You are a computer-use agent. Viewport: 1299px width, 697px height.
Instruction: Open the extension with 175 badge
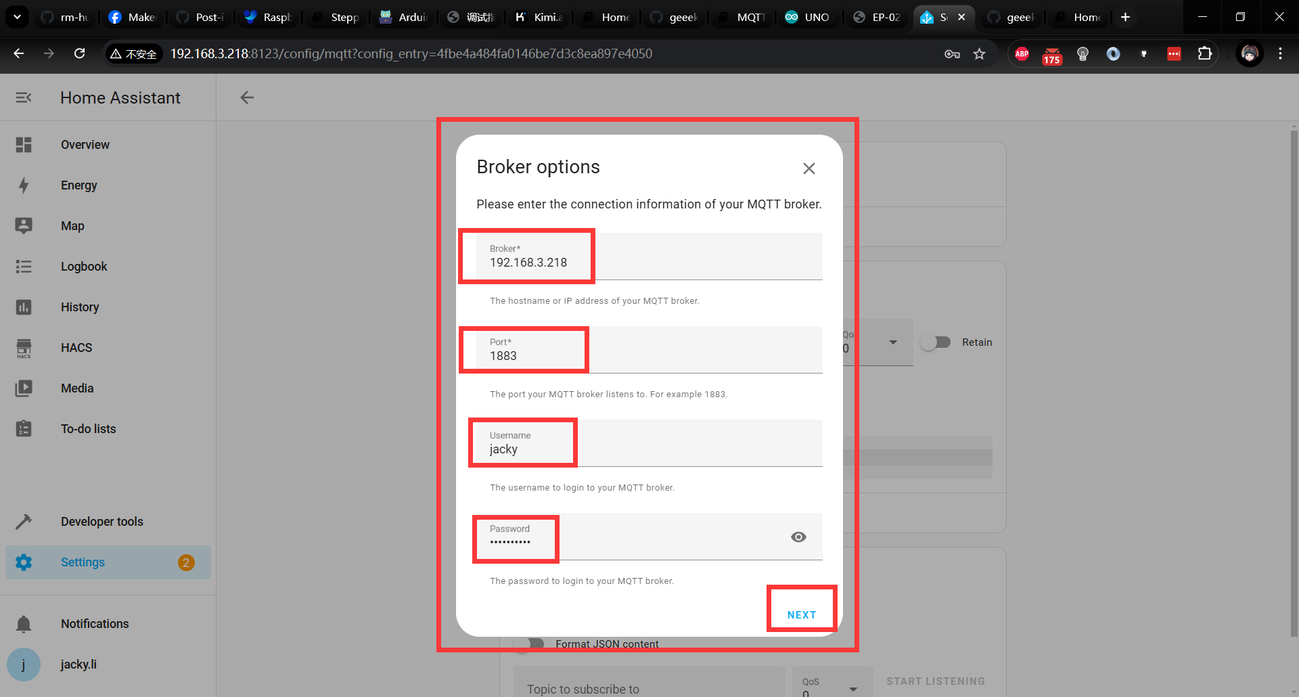coord(1051,55)
